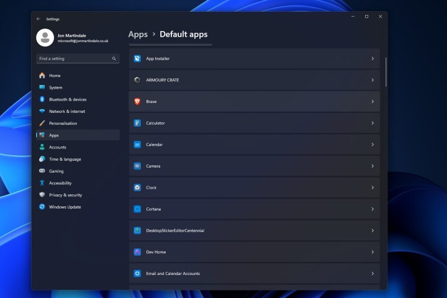This screenshot has height=298, width=447.
Task: Maximize the Settings window
Action: pyautogui.click(x=367, y=17)
